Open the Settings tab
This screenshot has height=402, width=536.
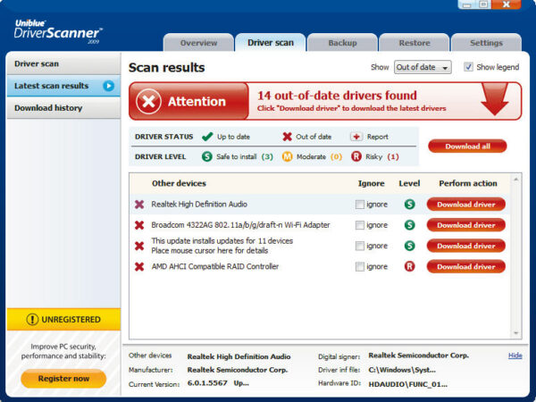point(486,43)
